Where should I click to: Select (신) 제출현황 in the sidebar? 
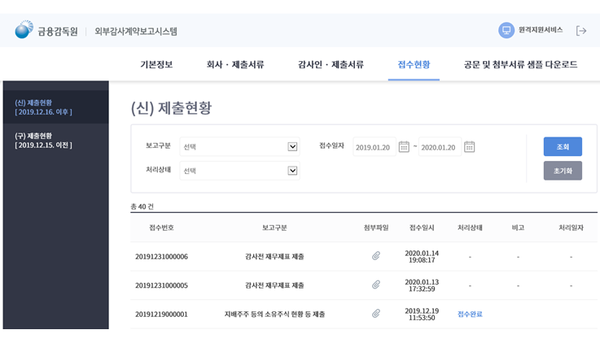43,107
